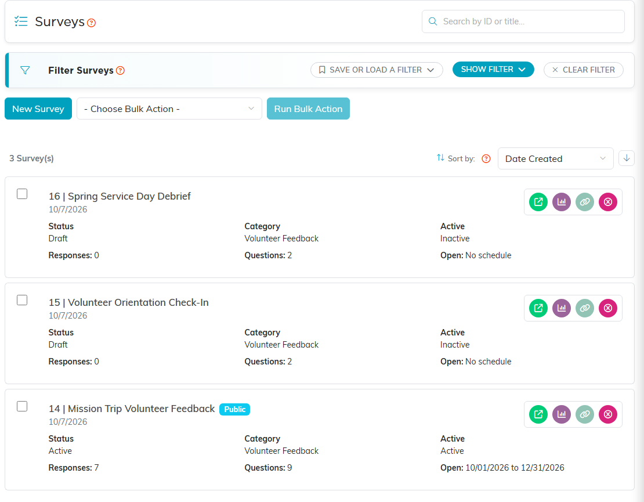Open Date Created sort dropdown
The image size is (644, 502).
[555, 158]
